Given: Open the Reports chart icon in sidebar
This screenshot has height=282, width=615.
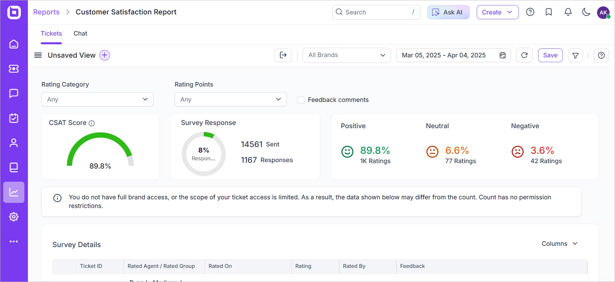Looking at the screenshot, I should 14,192.
